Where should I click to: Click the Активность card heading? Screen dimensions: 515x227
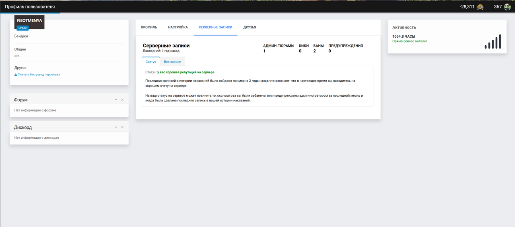pyautogui.click(x=404, y=28)
